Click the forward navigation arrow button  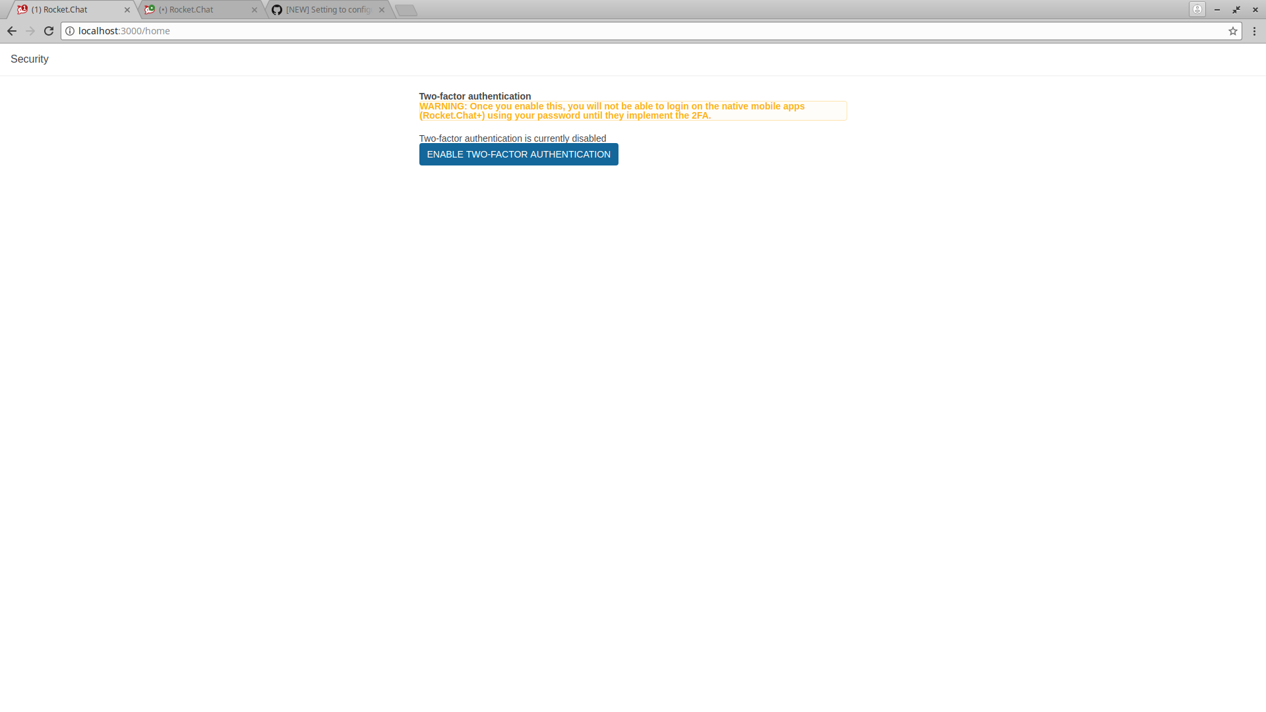coord(29,30)
